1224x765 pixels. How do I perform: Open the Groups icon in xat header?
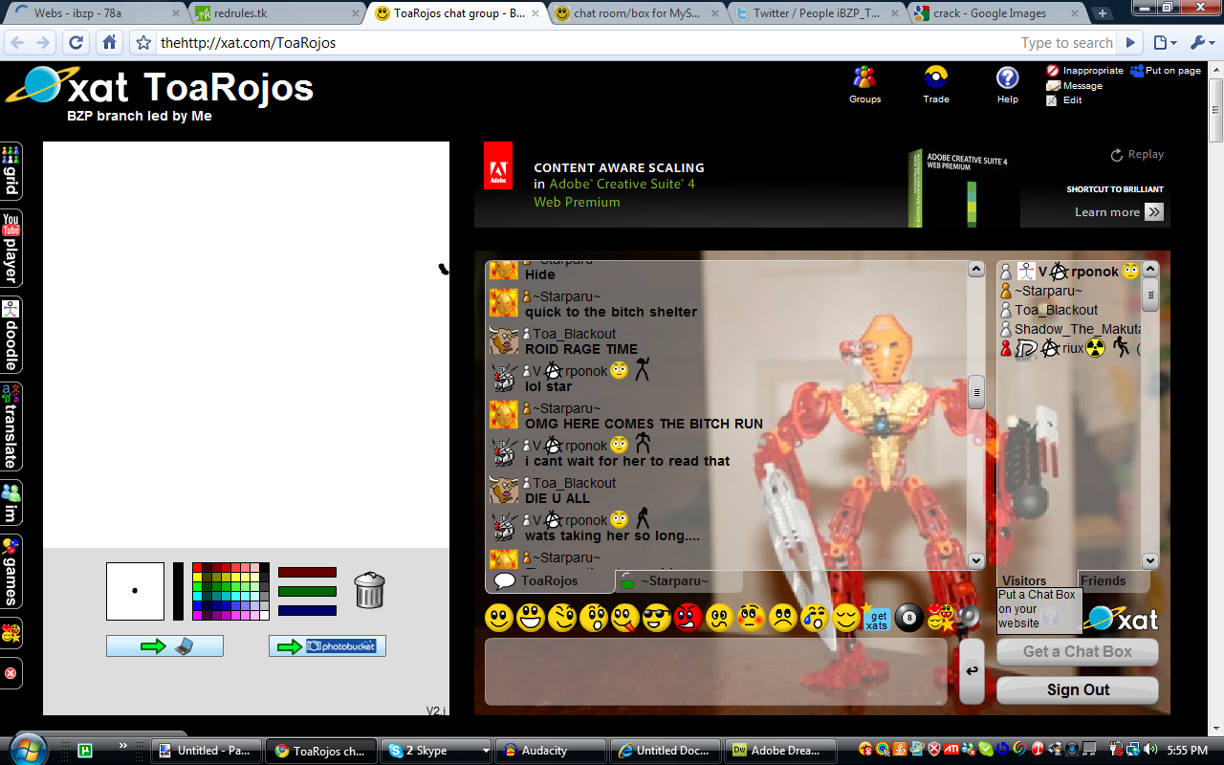click(x=864, y=85)
